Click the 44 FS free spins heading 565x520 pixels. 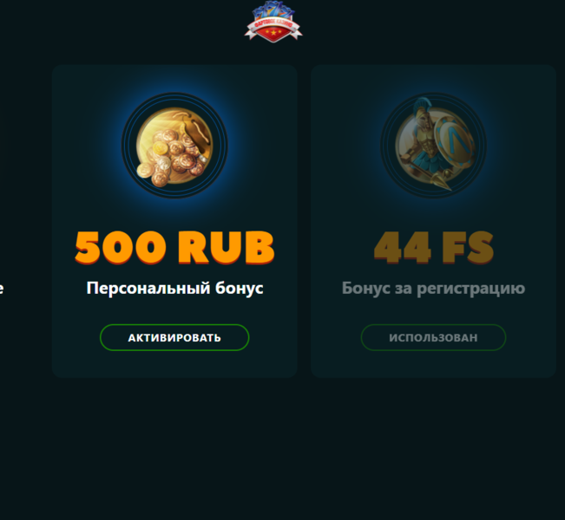[x=433, y=248]
